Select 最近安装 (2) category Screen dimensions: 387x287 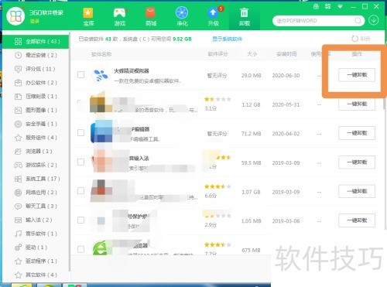coord(36,55)
